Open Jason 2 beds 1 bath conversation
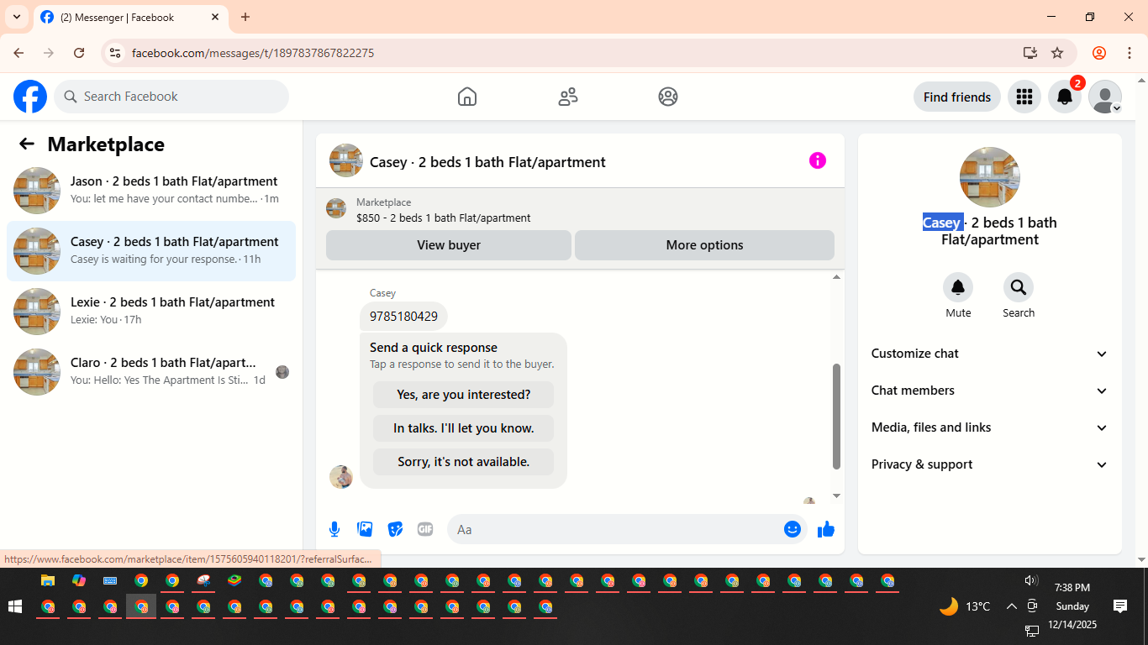 (151, 191)
